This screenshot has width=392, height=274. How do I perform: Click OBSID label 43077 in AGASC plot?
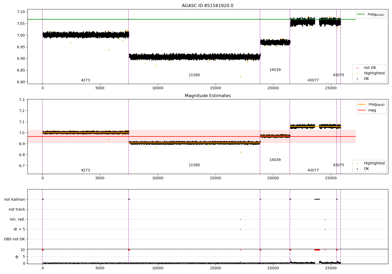(313, 80)
